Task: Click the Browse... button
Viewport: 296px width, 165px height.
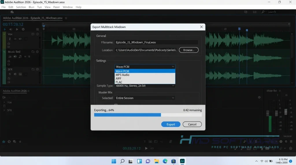Action: [x=188, y=50]
